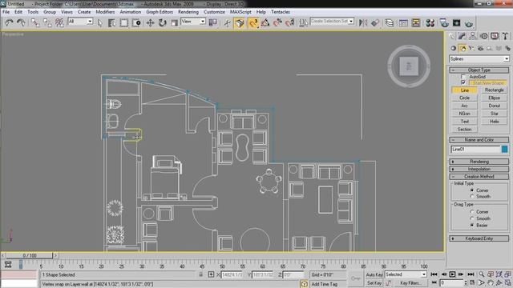The image size is (513, 288).
Task: Click the Arc shape button
Action: 464,106
